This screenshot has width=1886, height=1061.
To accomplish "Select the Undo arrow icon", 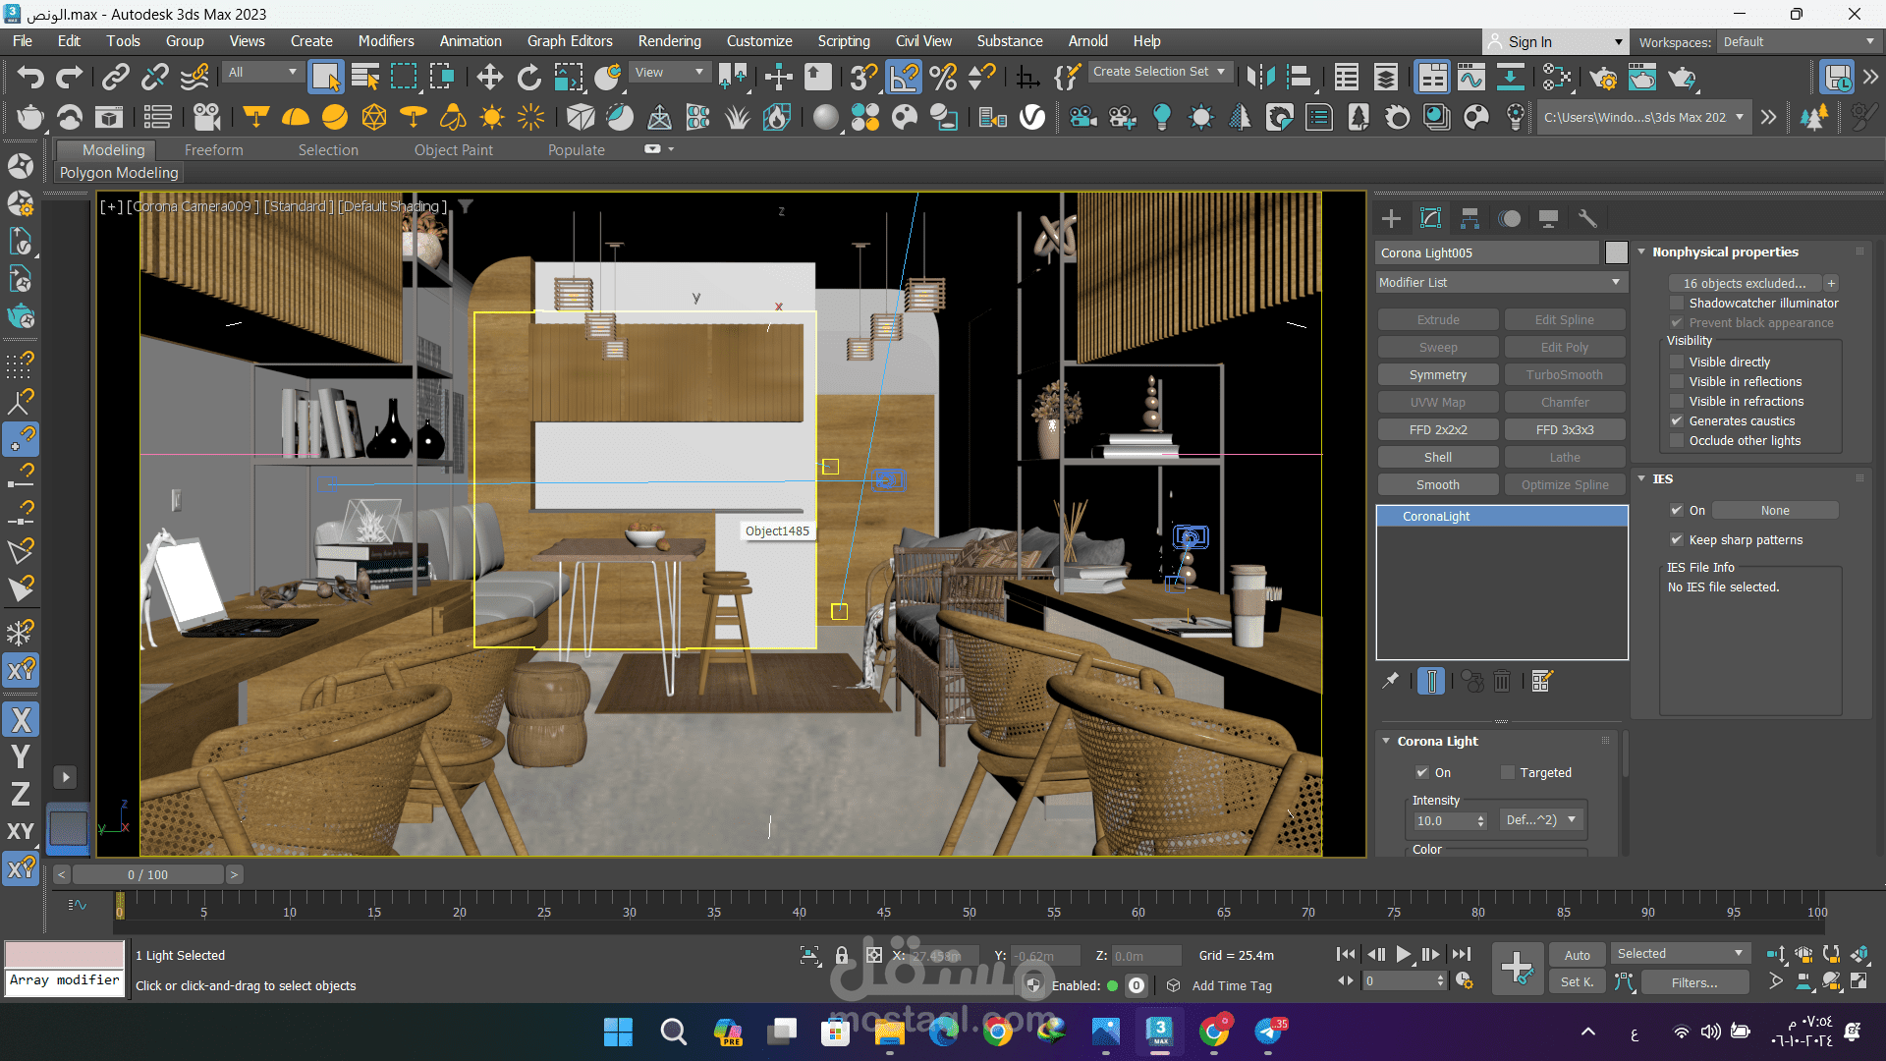I will [29, 77].
